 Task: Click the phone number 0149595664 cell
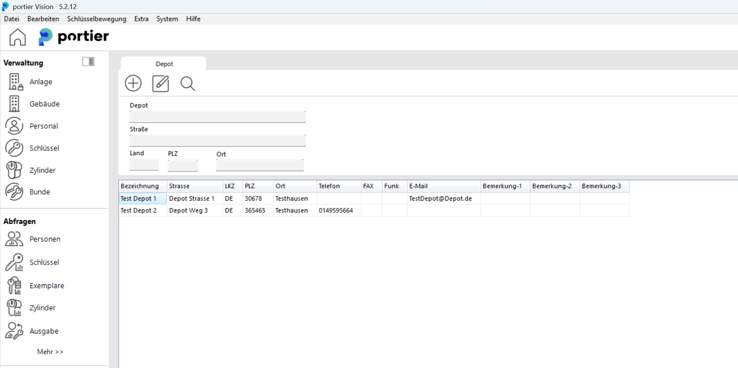point(339,211)
